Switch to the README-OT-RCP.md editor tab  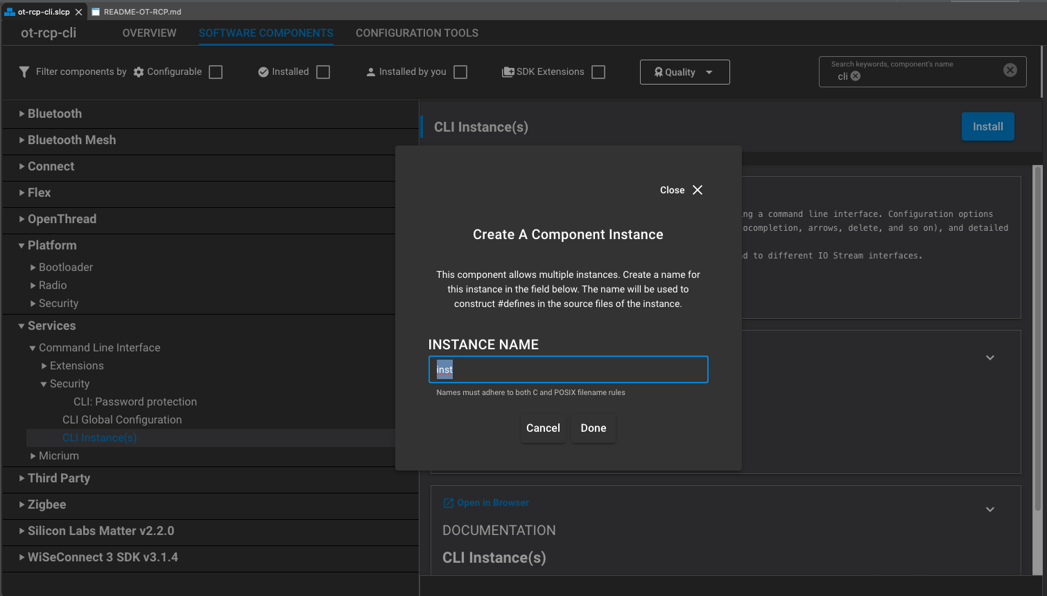[x=137, y=12]
